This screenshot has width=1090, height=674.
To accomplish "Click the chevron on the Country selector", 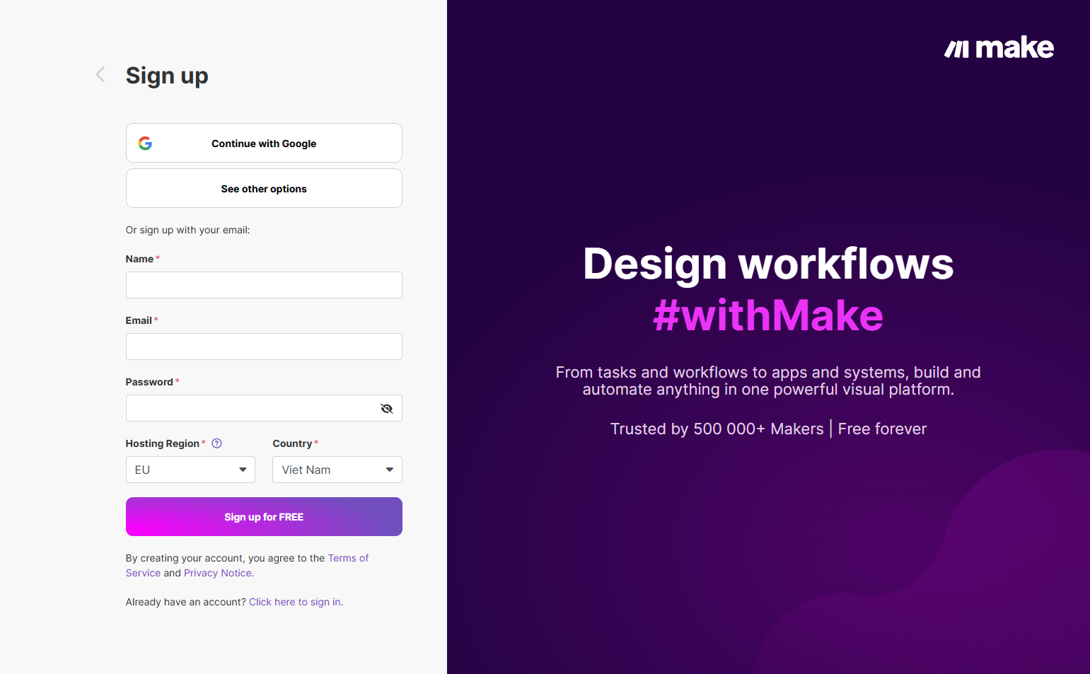I will (389, 469).
